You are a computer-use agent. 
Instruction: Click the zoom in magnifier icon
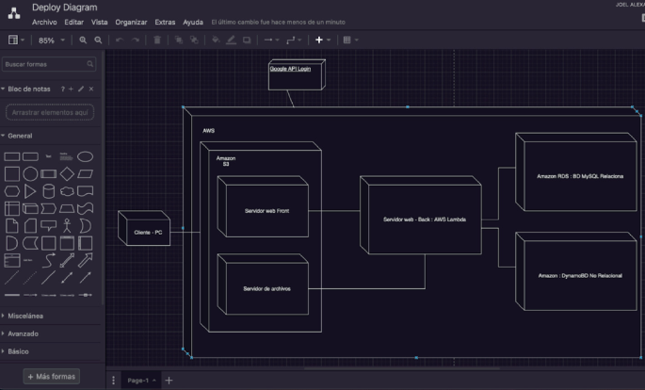(83, 41)
